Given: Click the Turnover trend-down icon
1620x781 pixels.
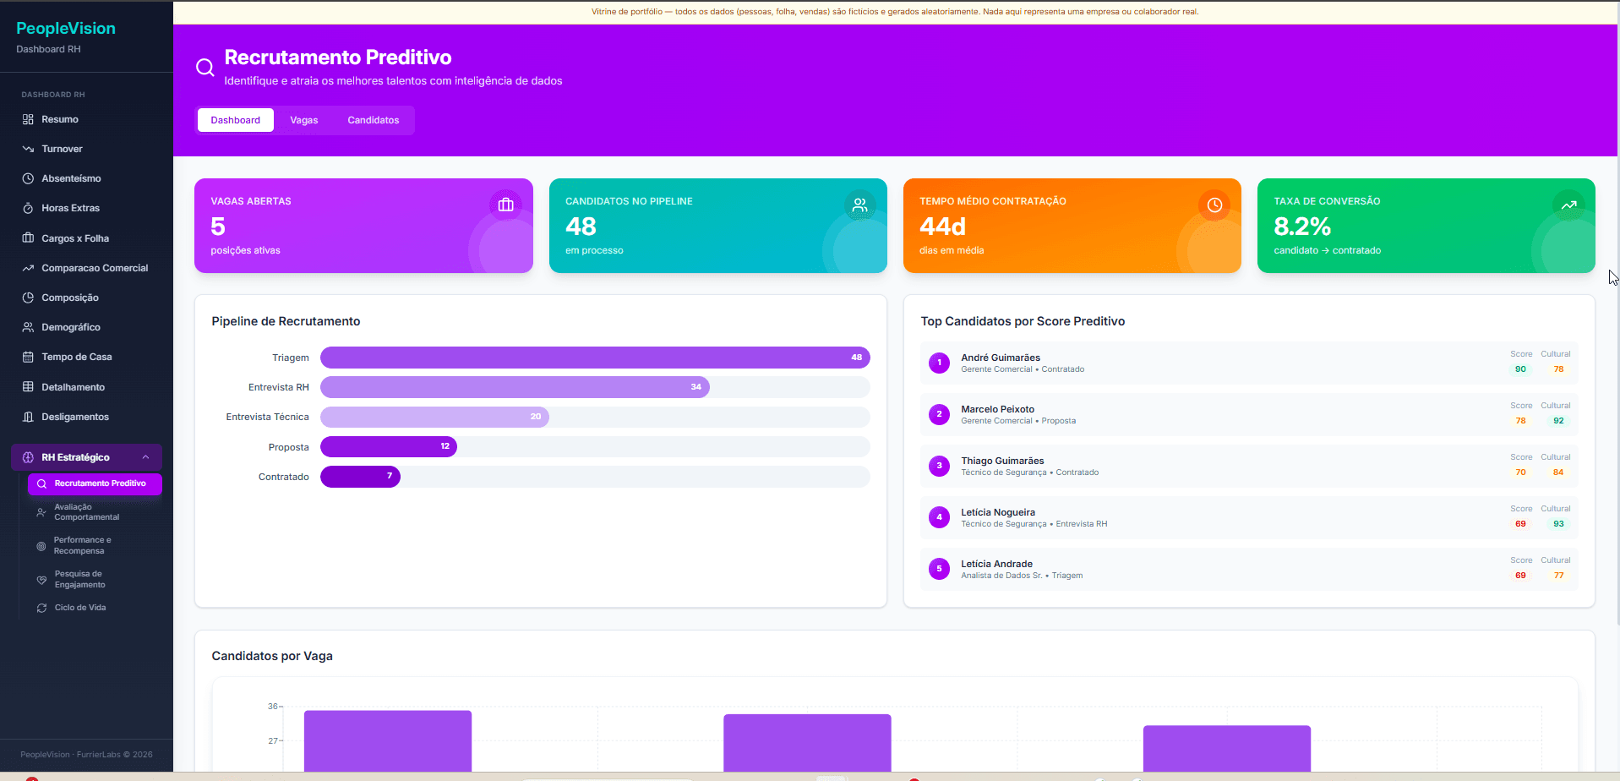Looking at the screenshot, I should pyautogui.click(x=28, y=149).
